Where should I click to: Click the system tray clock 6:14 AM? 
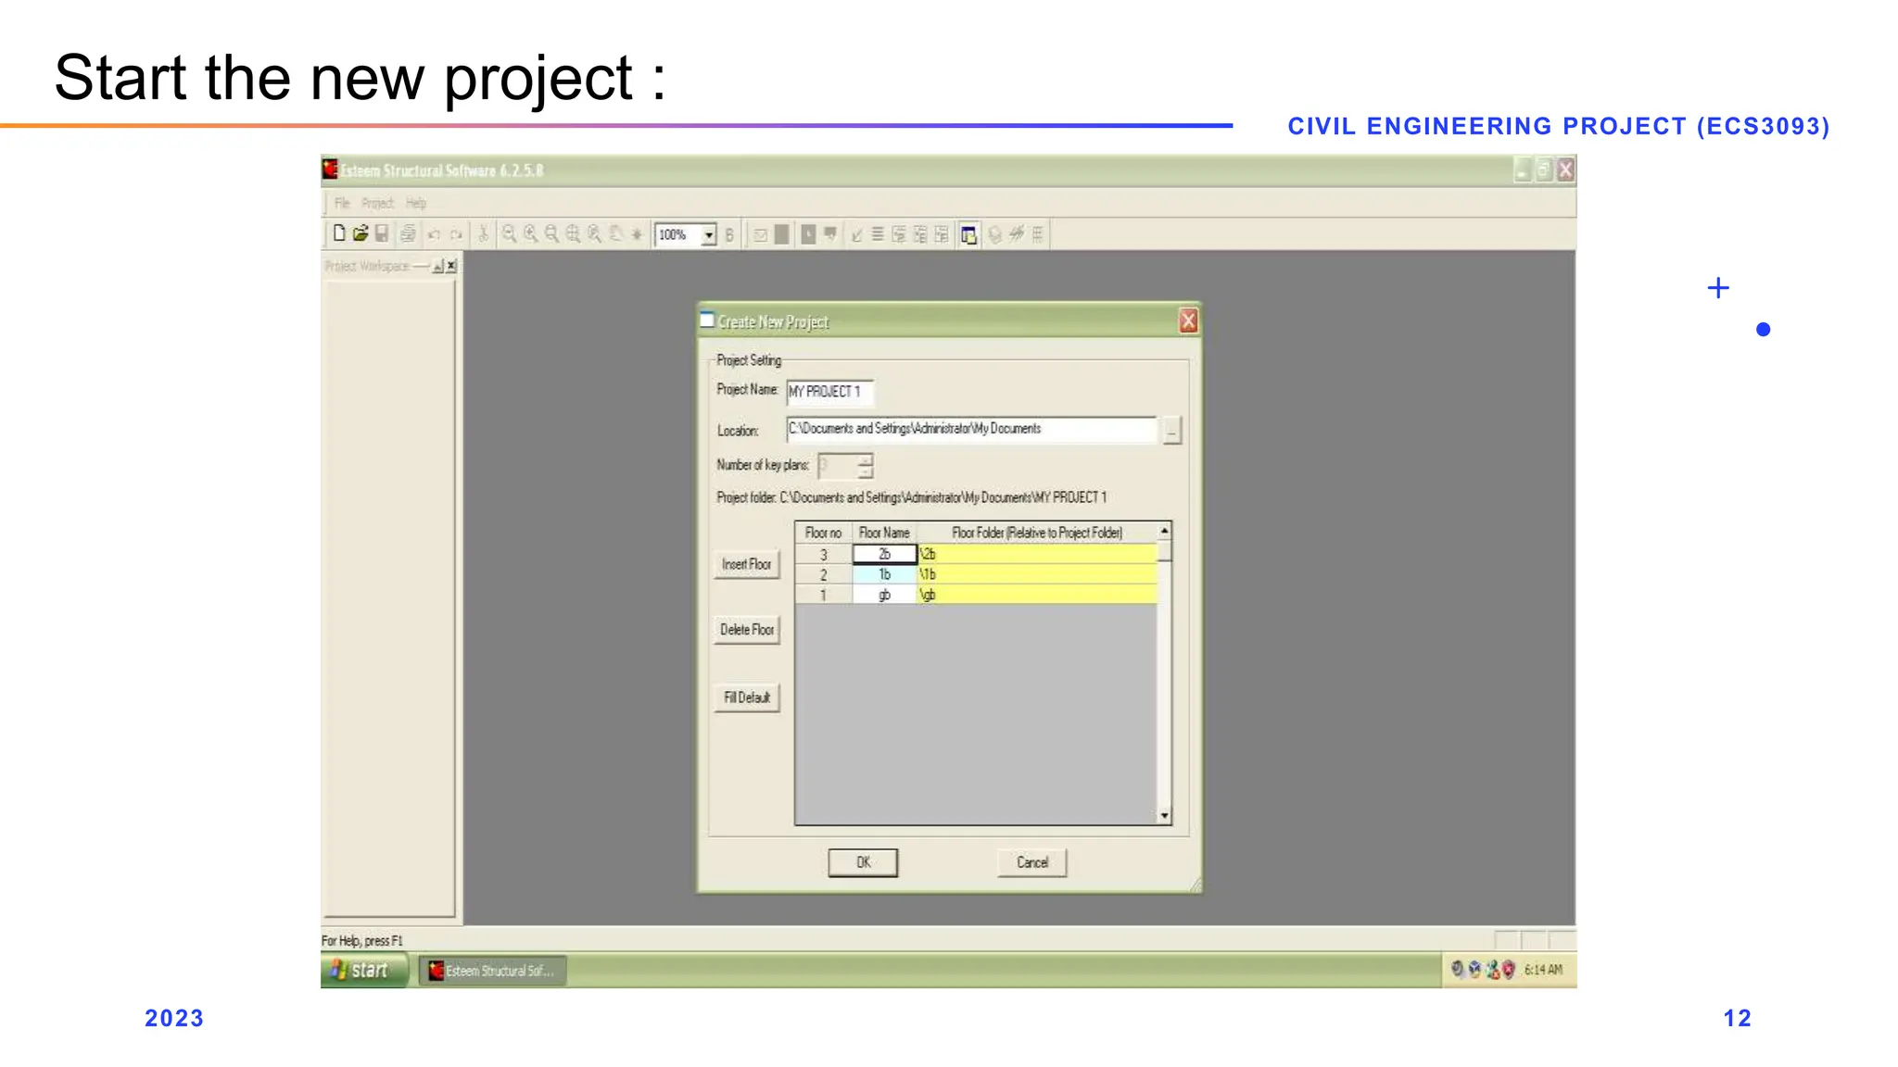tap(1543, 970)
